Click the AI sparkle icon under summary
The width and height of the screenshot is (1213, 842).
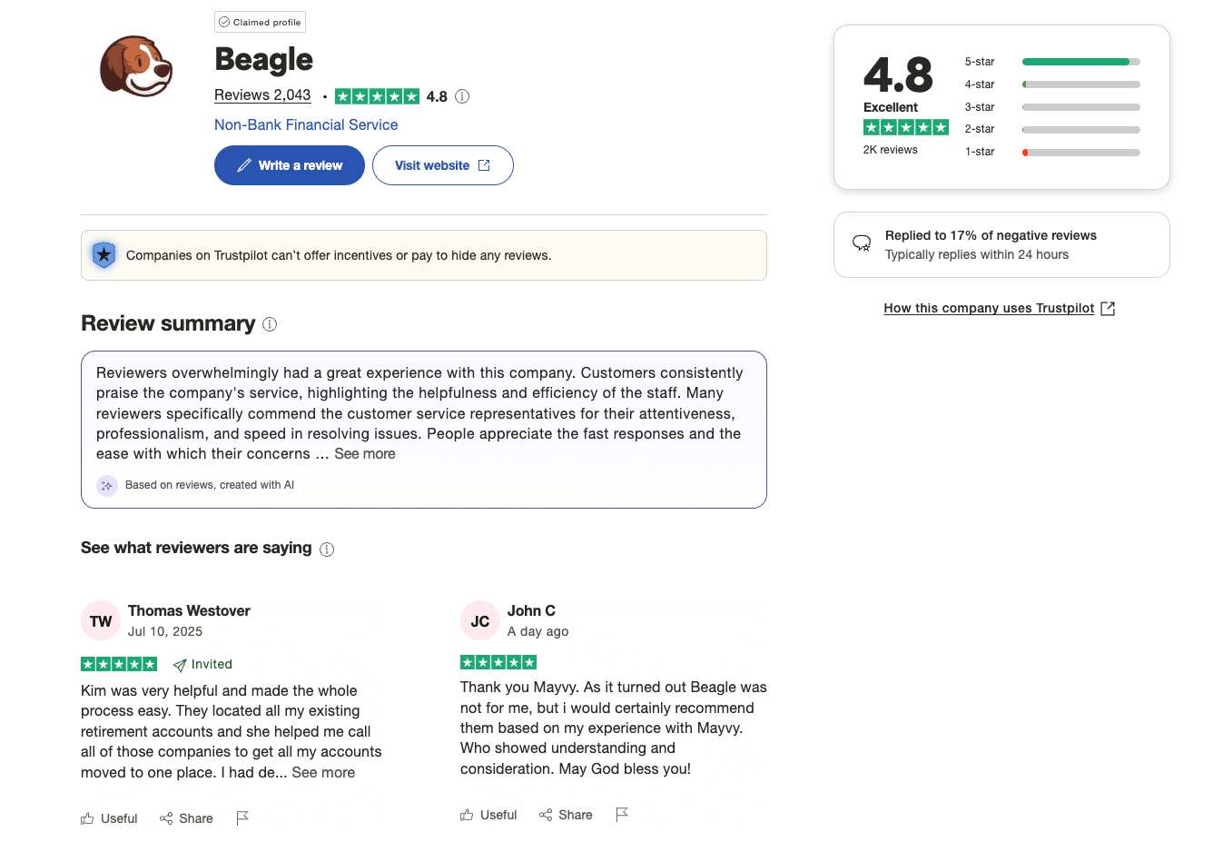107,485
